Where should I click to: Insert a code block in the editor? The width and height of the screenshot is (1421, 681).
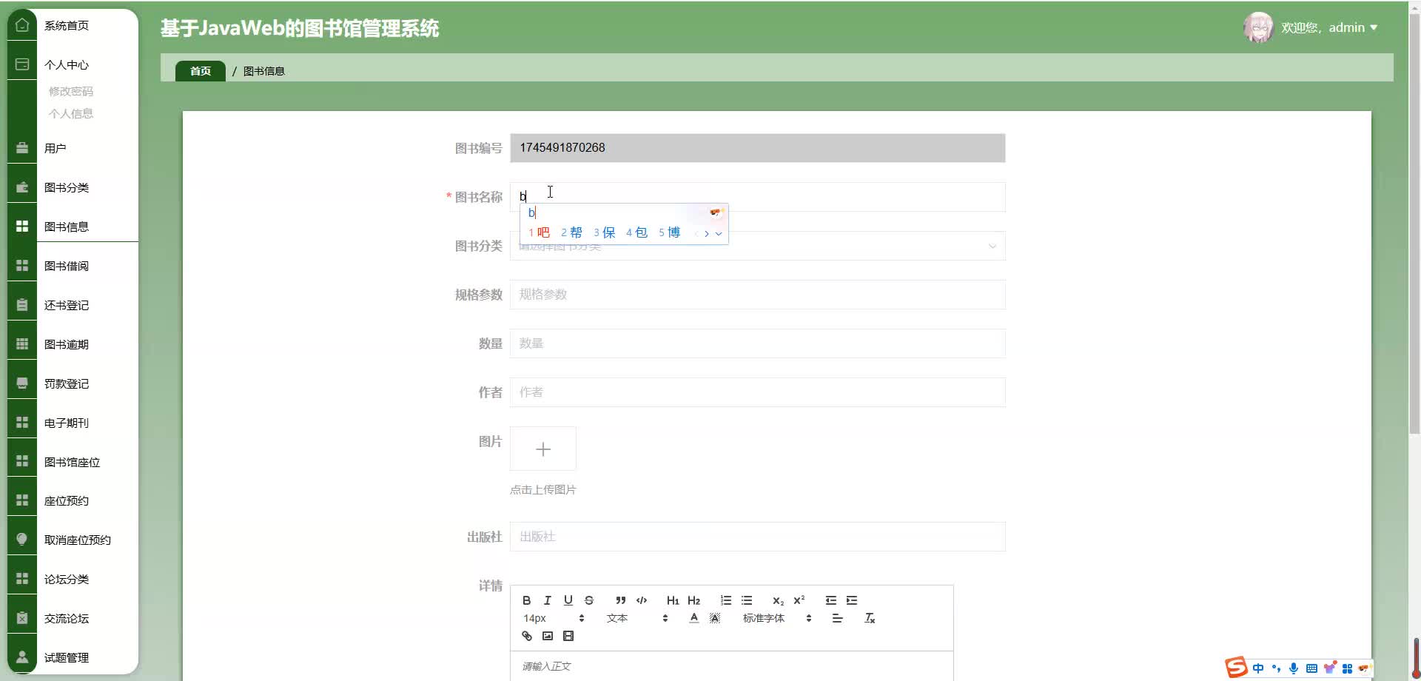coord(642,600)
